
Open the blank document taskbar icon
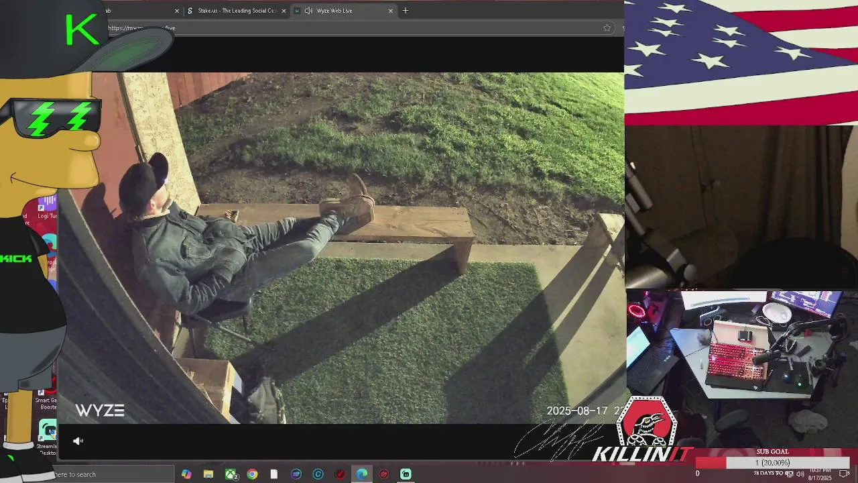pos(274,474)
